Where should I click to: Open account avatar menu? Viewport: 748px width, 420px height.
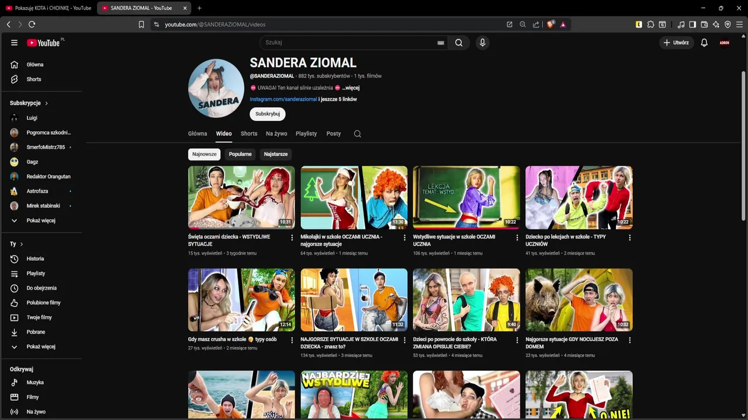pos(725,43)
